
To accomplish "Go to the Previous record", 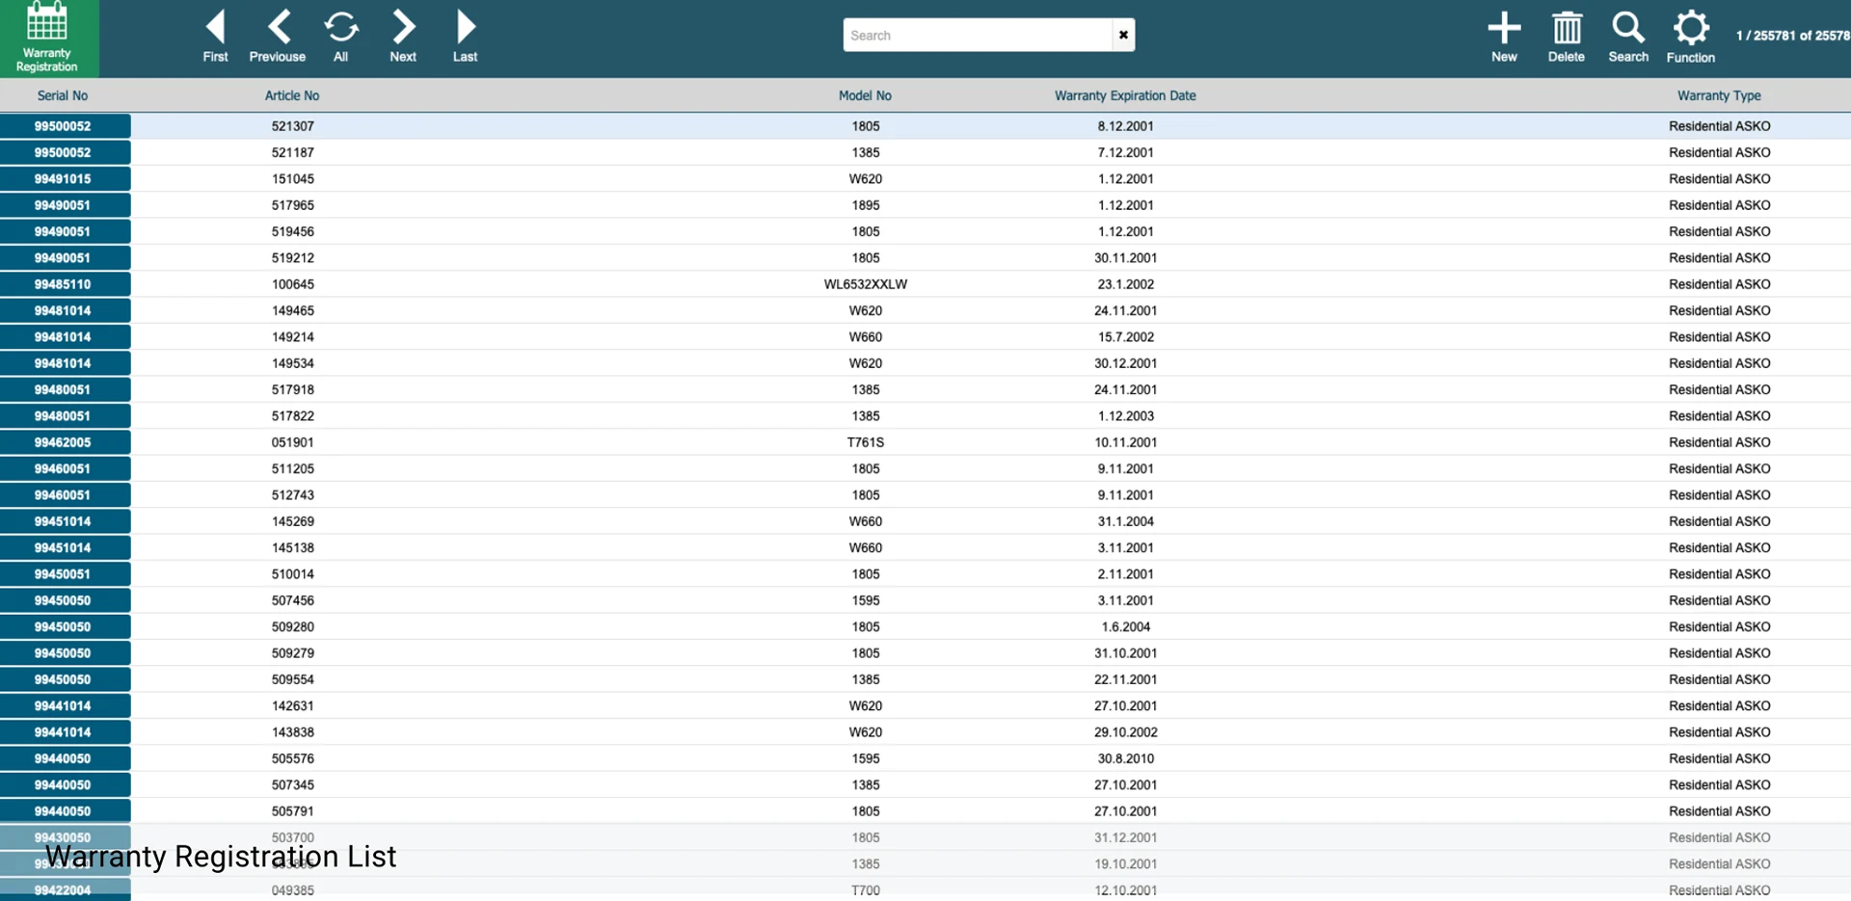I will click(x=278, y=37).
